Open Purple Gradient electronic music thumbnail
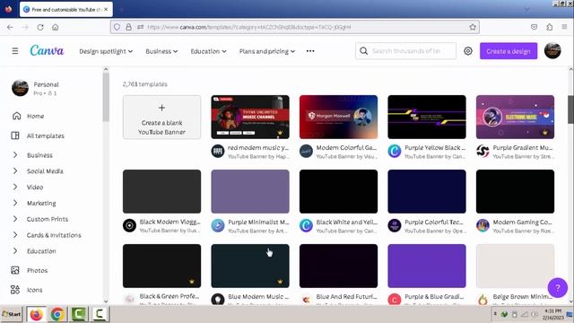 [x=515, y=118]
